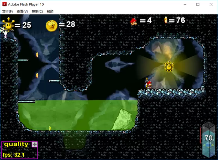The width and height of the screenshot is (218, 160).
Task: Click the topmost small ledge in left shaft
Action: point(23,60)
